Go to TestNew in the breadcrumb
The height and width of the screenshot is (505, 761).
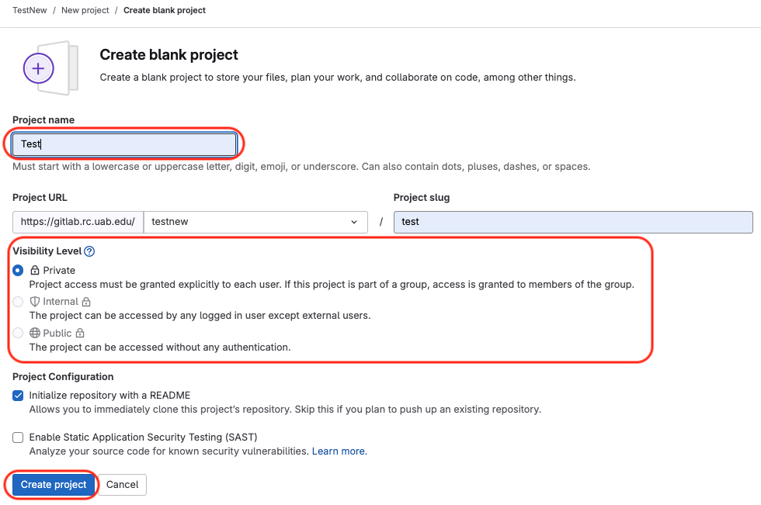28,11
